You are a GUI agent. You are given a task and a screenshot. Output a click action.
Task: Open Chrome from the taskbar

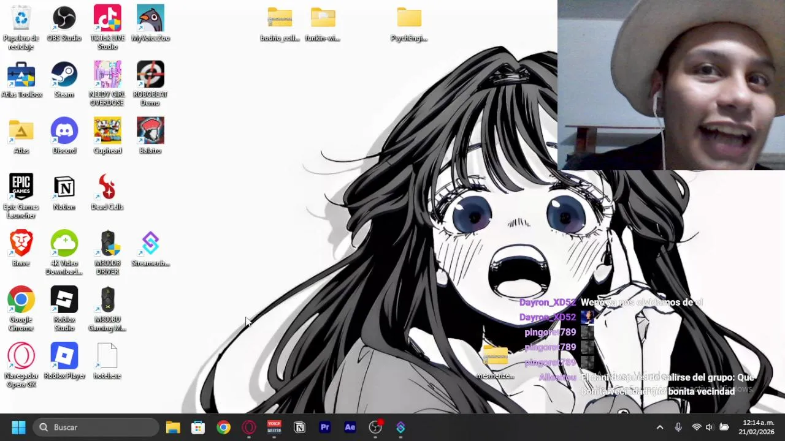click(223, 427)
